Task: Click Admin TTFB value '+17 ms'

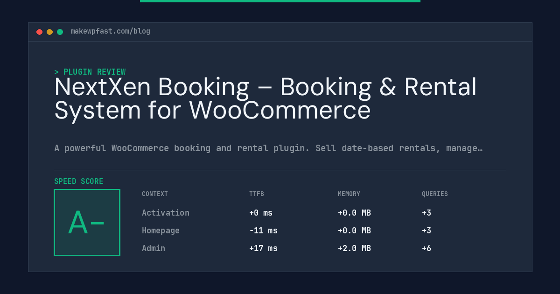Action: tap(263, 248)
